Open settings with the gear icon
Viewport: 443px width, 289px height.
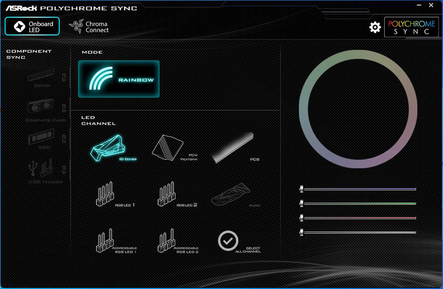coord(375,27)
